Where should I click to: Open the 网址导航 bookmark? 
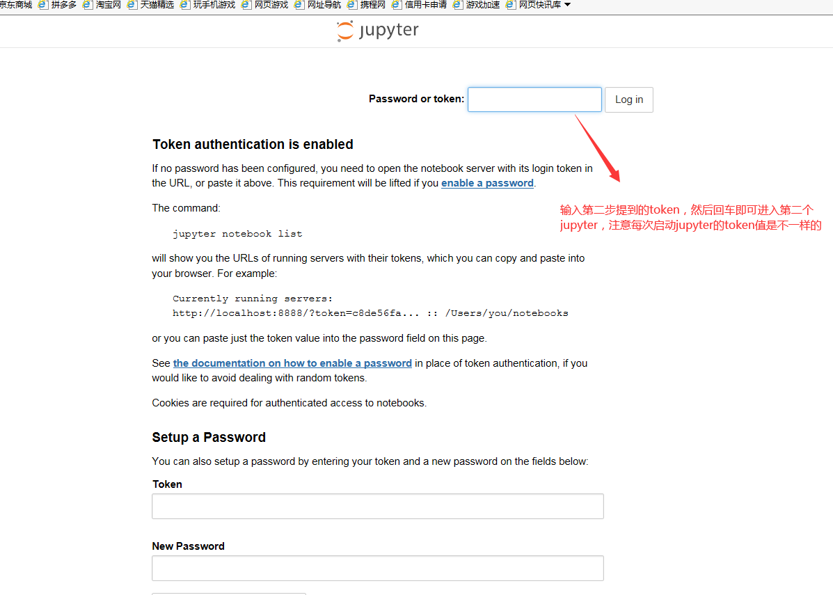318,5
